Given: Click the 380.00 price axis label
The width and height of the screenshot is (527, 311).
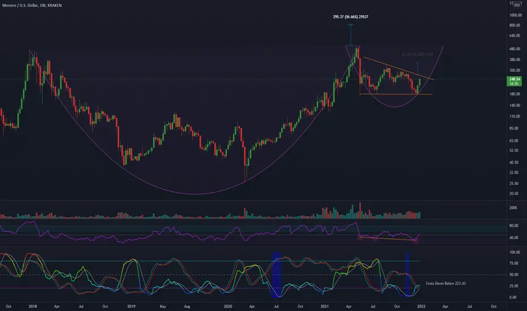Looking at the screenshot, I should (515, 60).
